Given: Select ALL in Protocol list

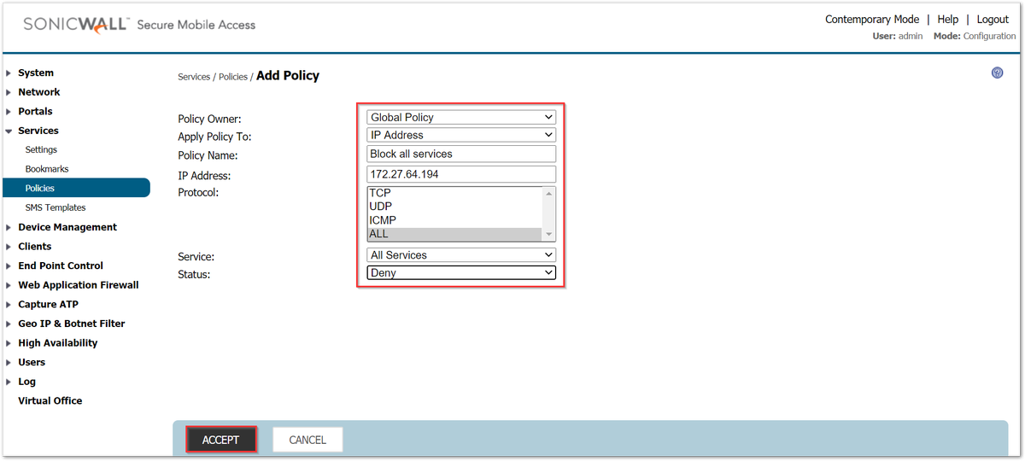Looking at the screenshot, I should (x=454, y=234).
